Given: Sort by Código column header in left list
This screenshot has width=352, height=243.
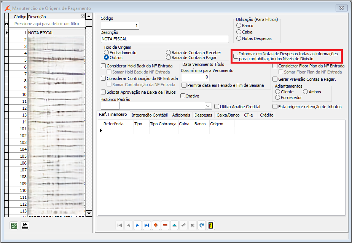Looking at the screenshot, I should pyautogui.click(x=18, y=17).
